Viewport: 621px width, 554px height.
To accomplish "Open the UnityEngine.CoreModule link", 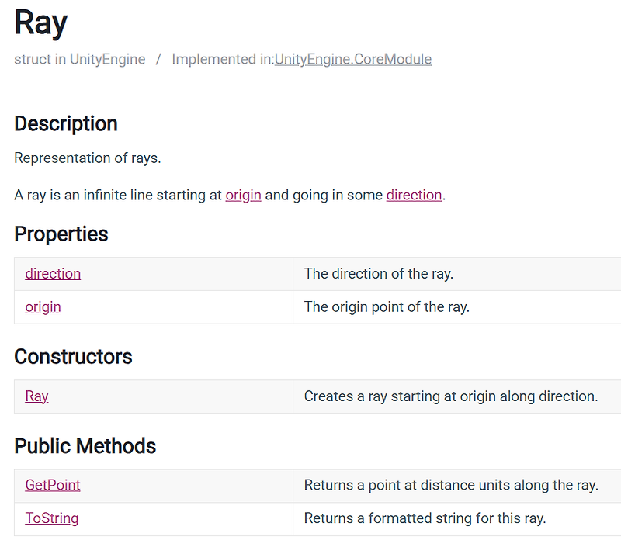I will pyautogui.click(x=352, y=59).
